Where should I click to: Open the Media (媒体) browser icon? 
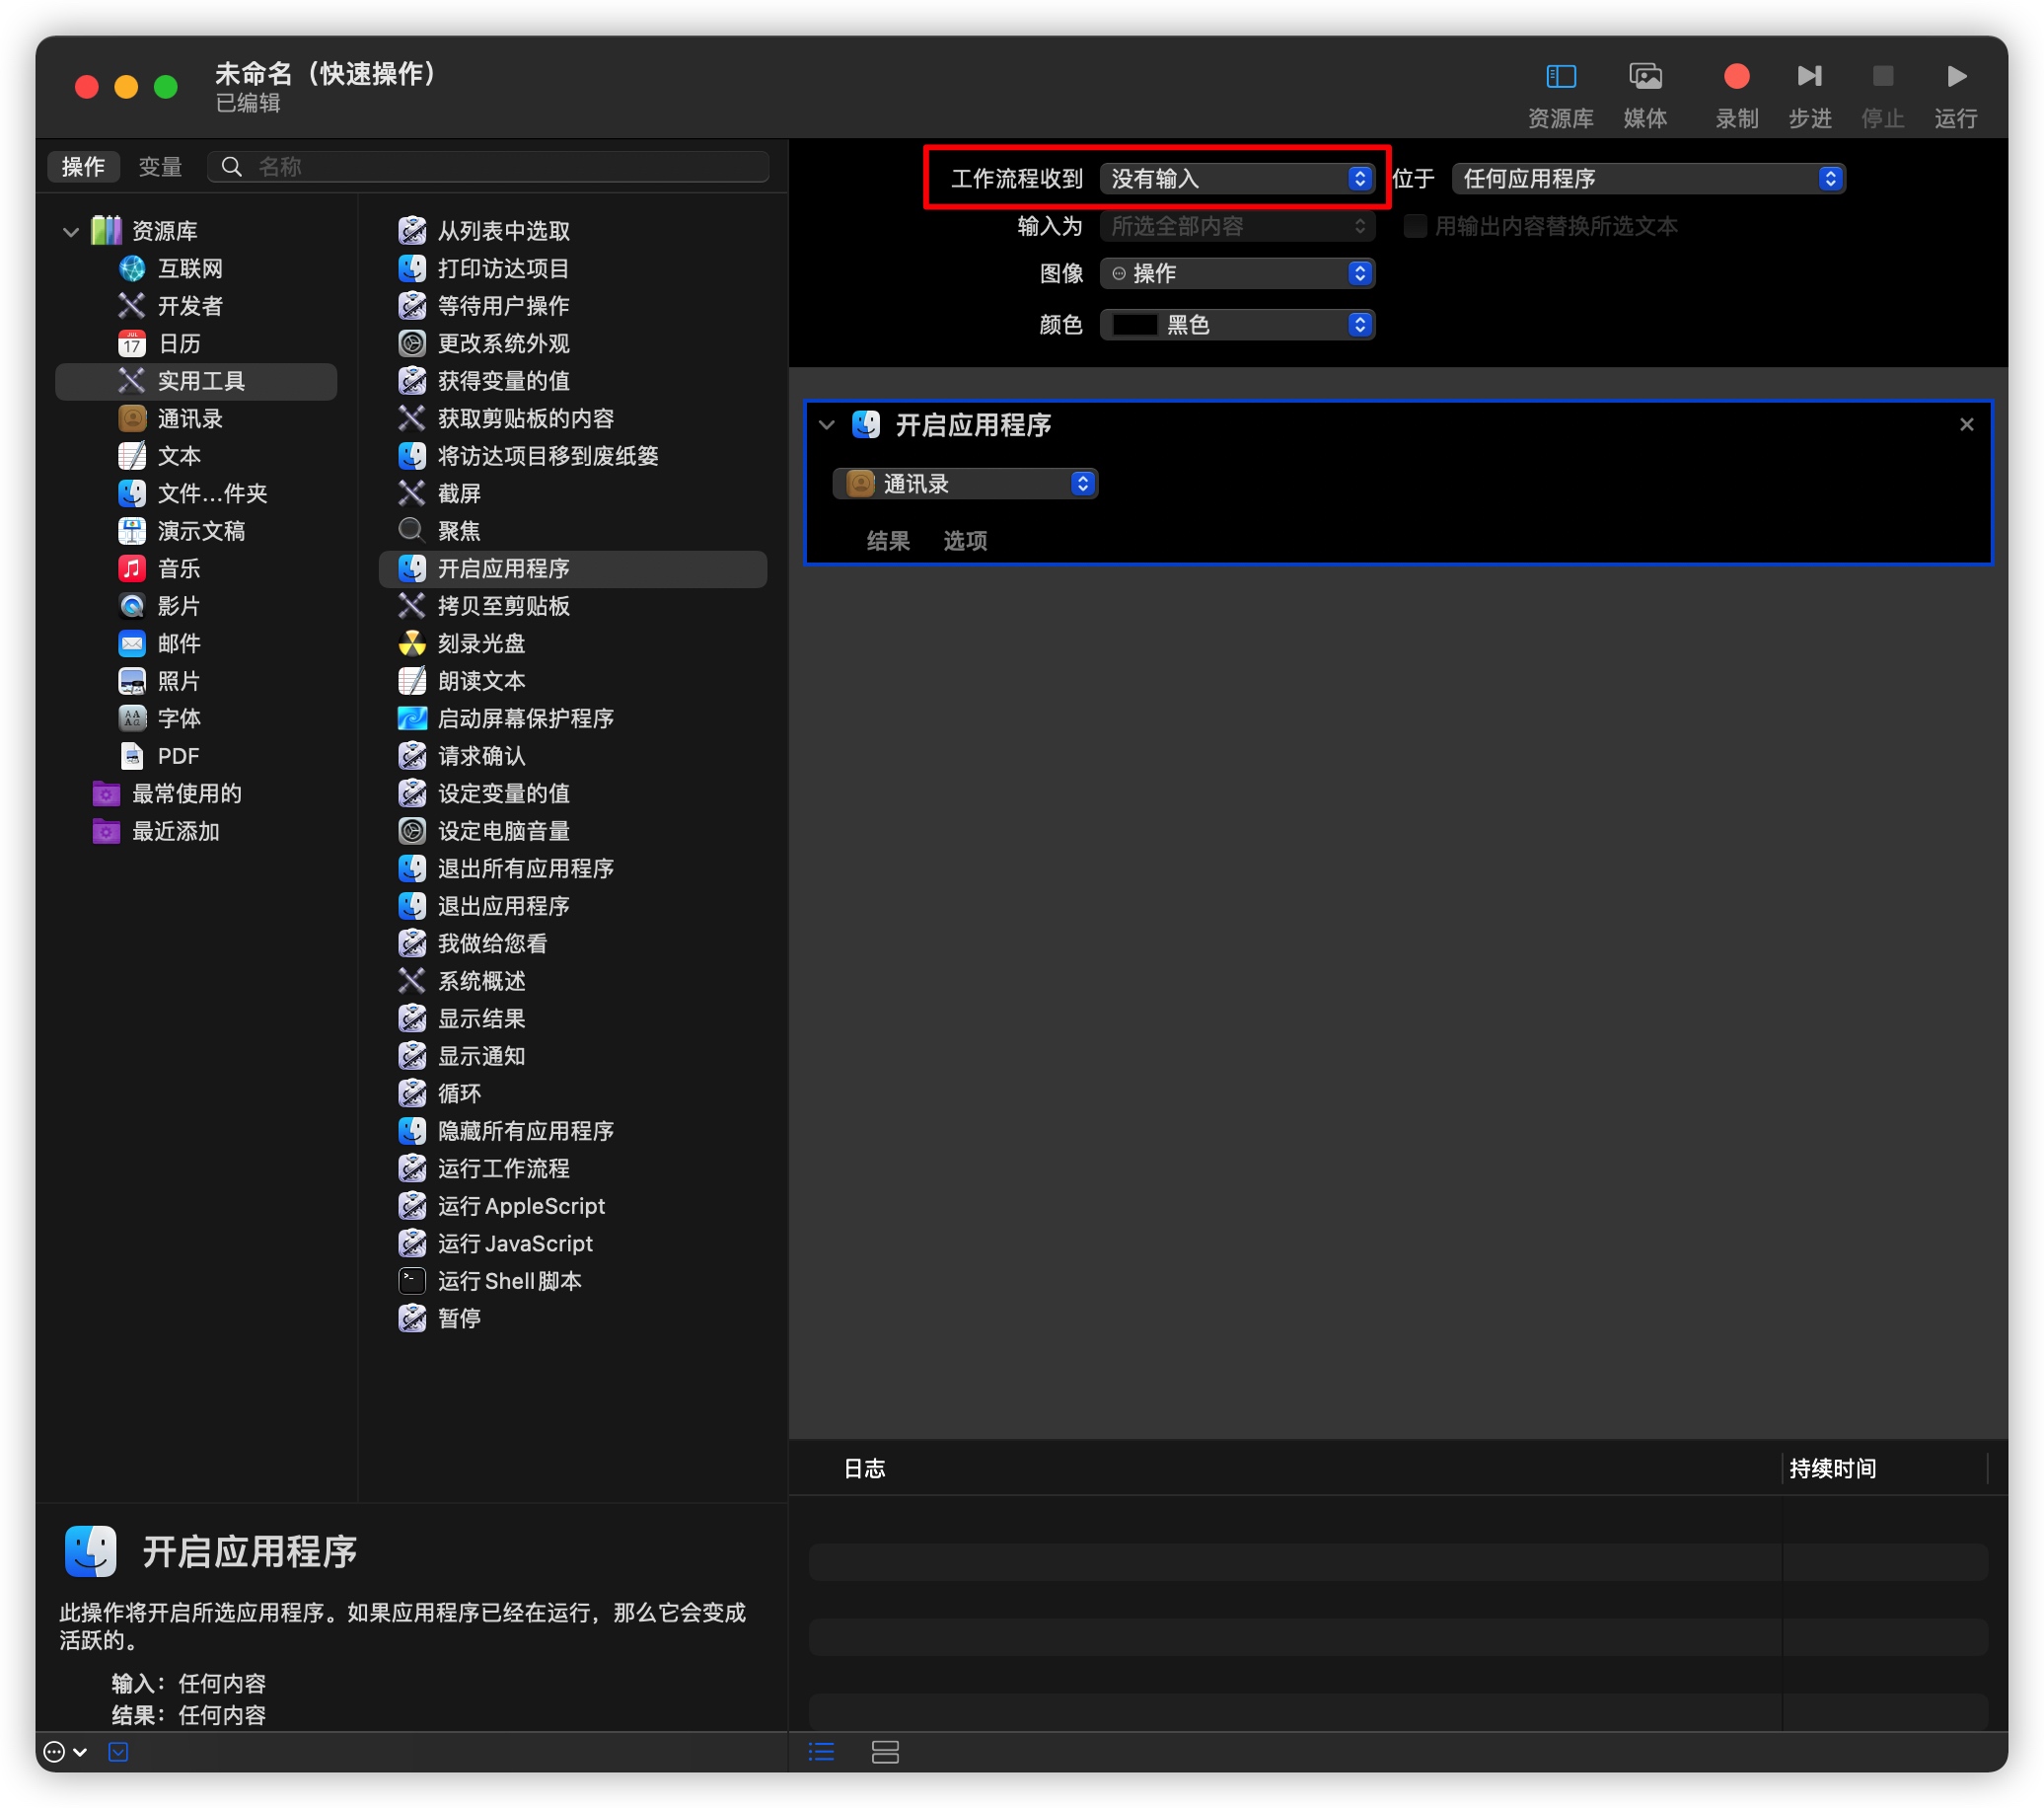[1645, 77]
